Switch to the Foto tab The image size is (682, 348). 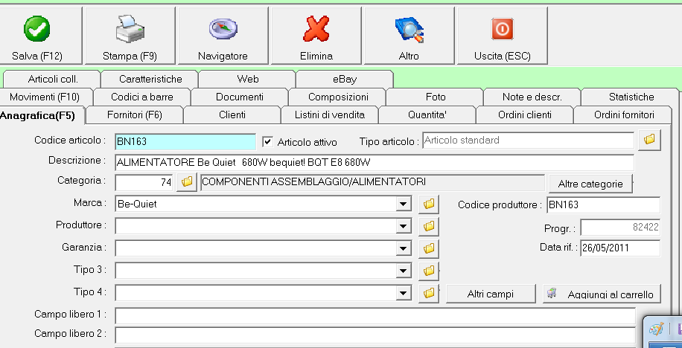coord(436,97)
